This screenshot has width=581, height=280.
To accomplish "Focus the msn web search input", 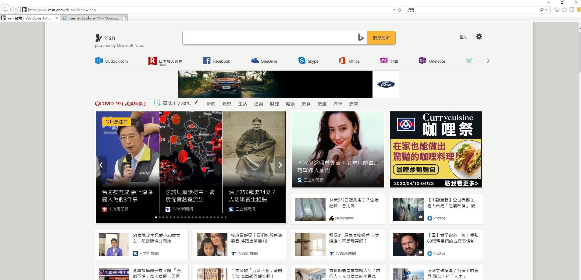I will pos(270,38).
